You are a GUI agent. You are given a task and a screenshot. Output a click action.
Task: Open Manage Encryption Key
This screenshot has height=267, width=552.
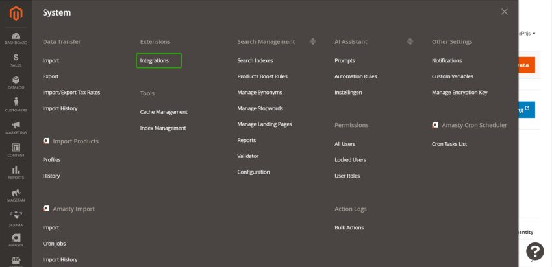pyautogui.click(x=459, y=93)
